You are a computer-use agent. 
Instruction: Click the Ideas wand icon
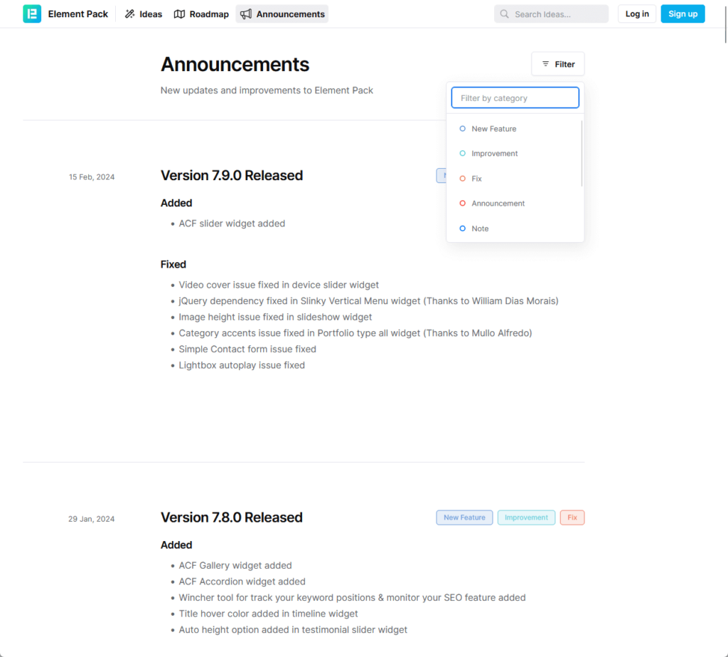(130, 14)
